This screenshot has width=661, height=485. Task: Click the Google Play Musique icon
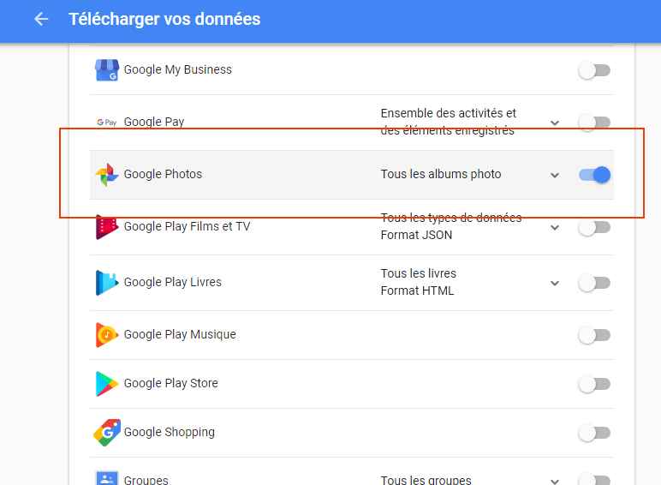coord(106,335)
